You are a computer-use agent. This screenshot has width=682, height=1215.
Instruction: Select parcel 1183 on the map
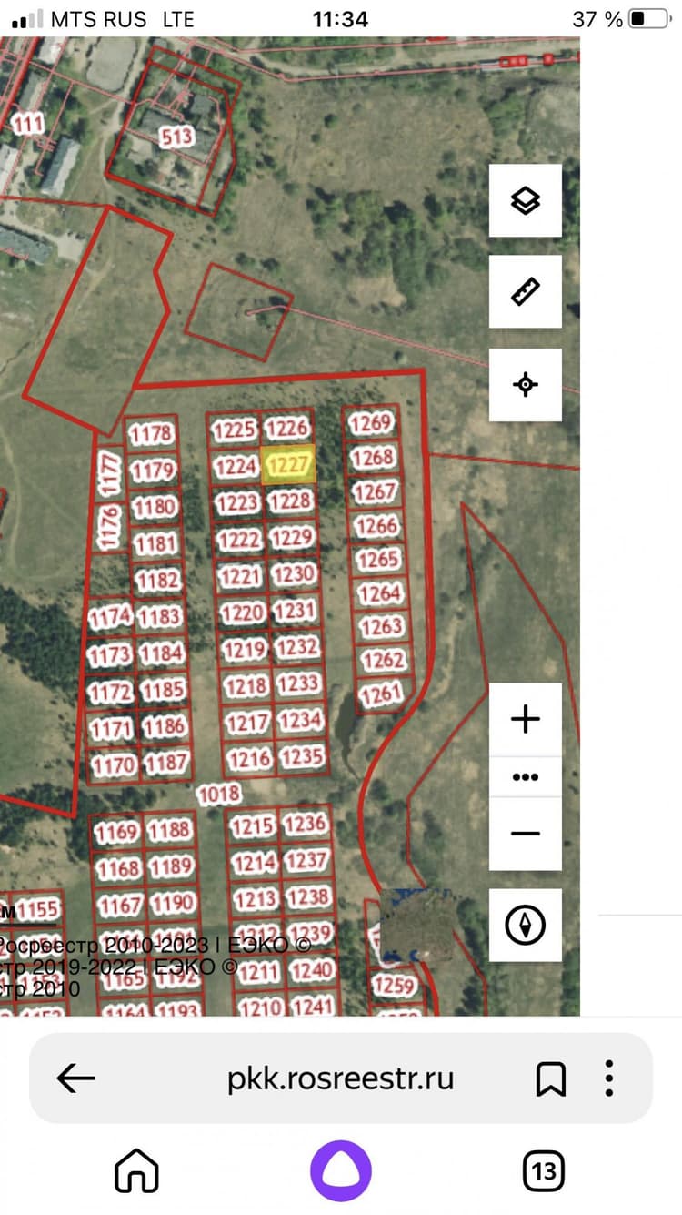tap(160, 616)
